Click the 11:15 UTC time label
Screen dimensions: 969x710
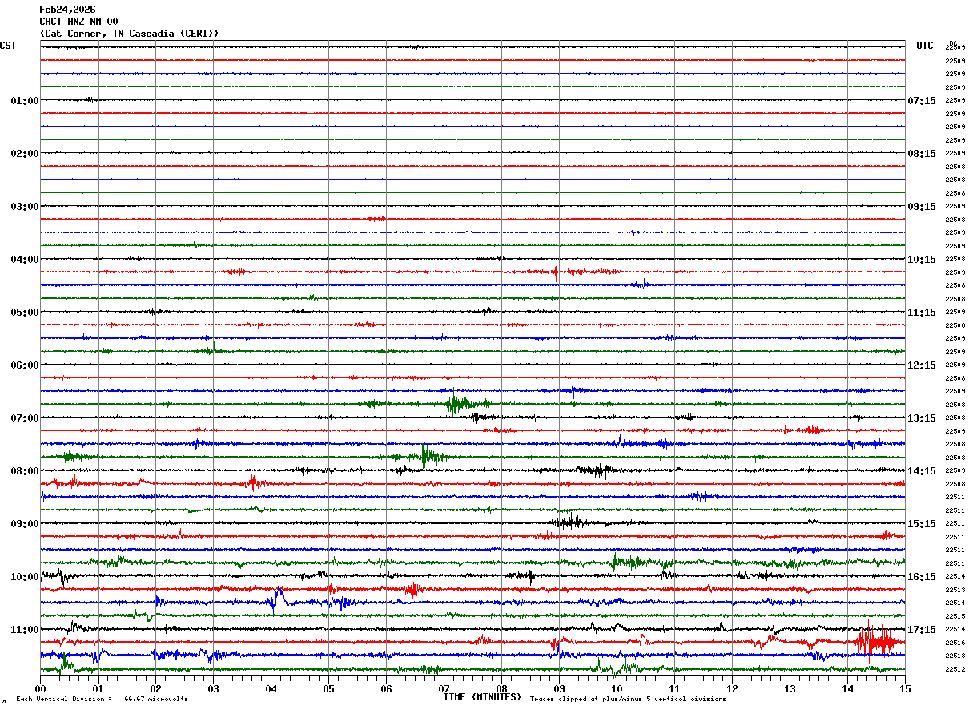point(922,313)
